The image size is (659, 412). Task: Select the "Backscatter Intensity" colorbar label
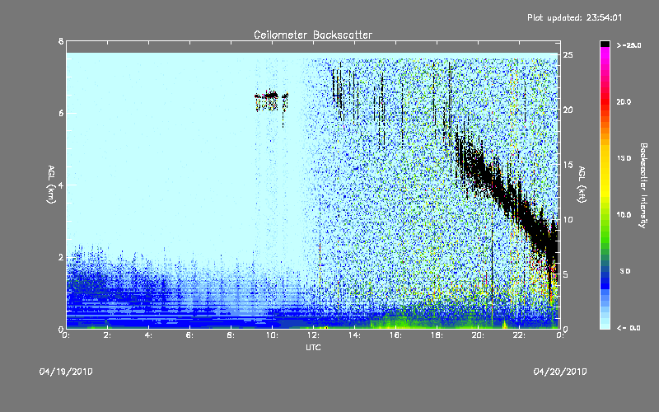(643, 185)
